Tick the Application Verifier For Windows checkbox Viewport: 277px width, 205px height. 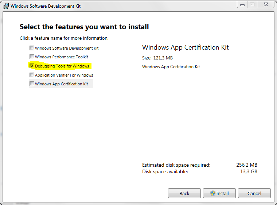click(32, 75)
